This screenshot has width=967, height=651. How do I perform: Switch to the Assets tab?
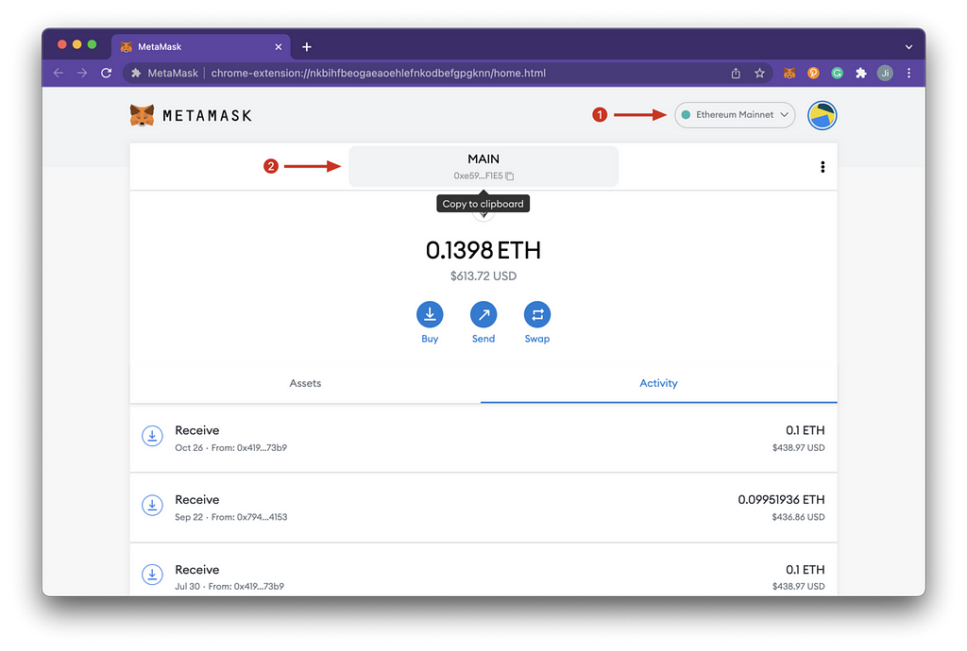pyautogui.click(x=305, y=383)
